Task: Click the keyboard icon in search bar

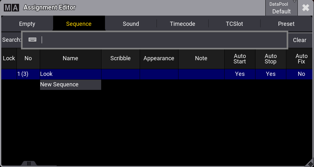Action: [x=32, y=40]
